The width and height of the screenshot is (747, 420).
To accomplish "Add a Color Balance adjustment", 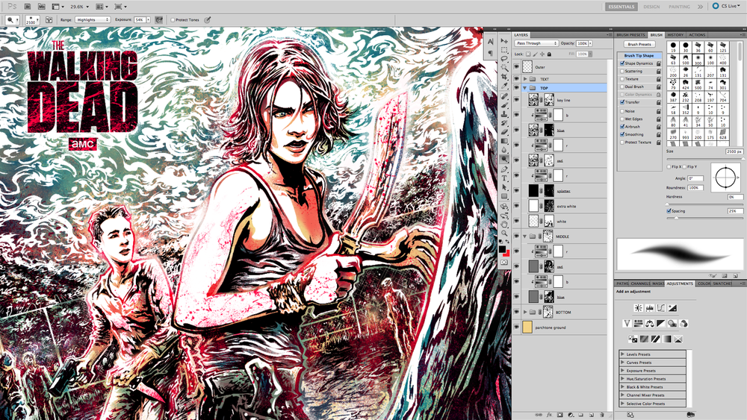I will click(x=650, y=324).
